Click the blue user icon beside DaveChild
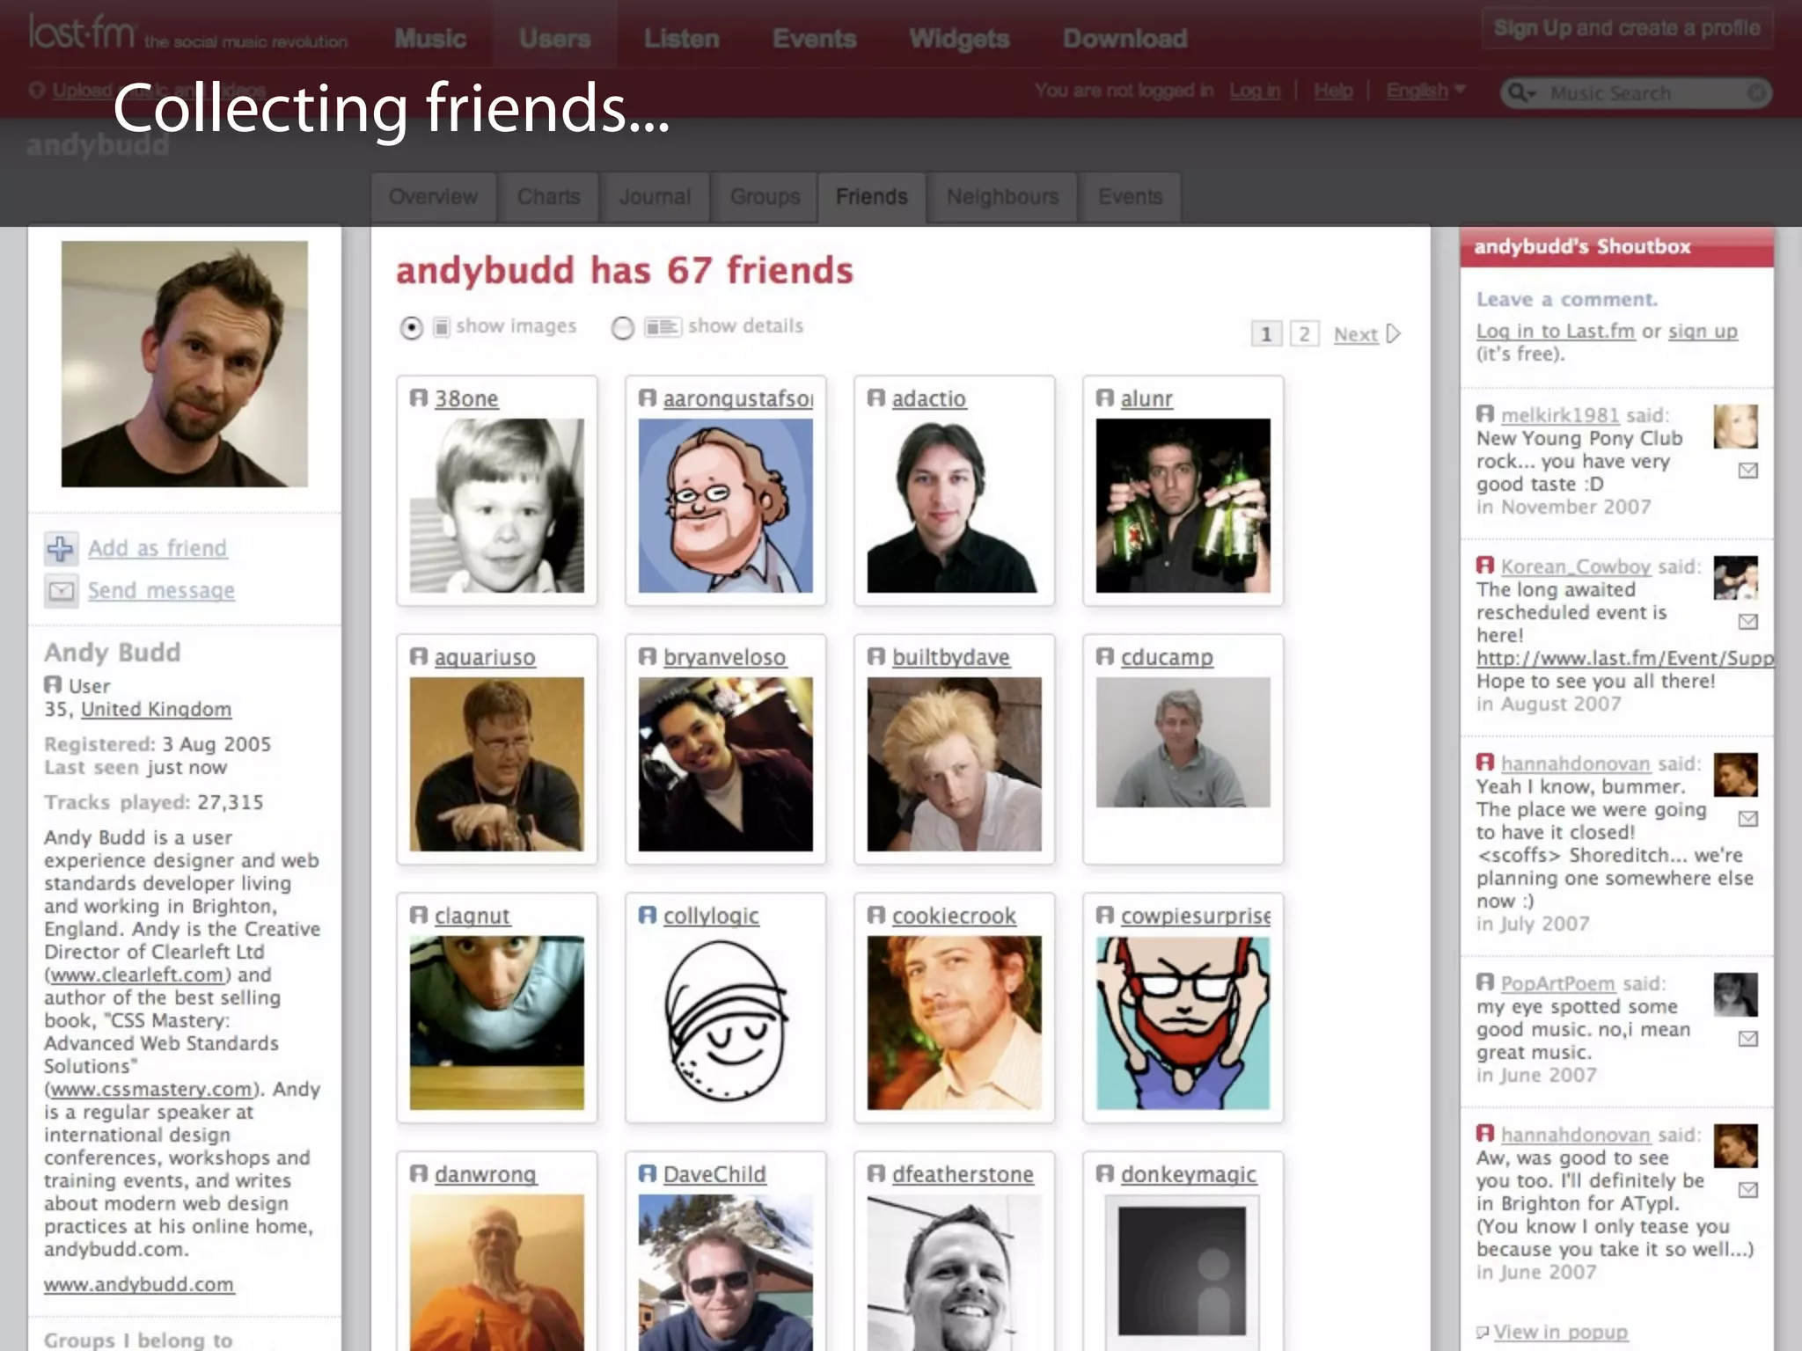This screenshot has height=1351, width=1802. pyautogui.click(x=648, y=1174)
